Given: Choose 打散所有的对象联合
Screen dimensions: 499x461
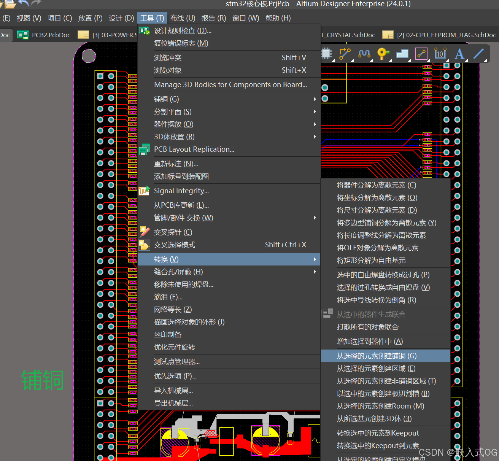Looking at the screenshot, I should pos(386,327).
